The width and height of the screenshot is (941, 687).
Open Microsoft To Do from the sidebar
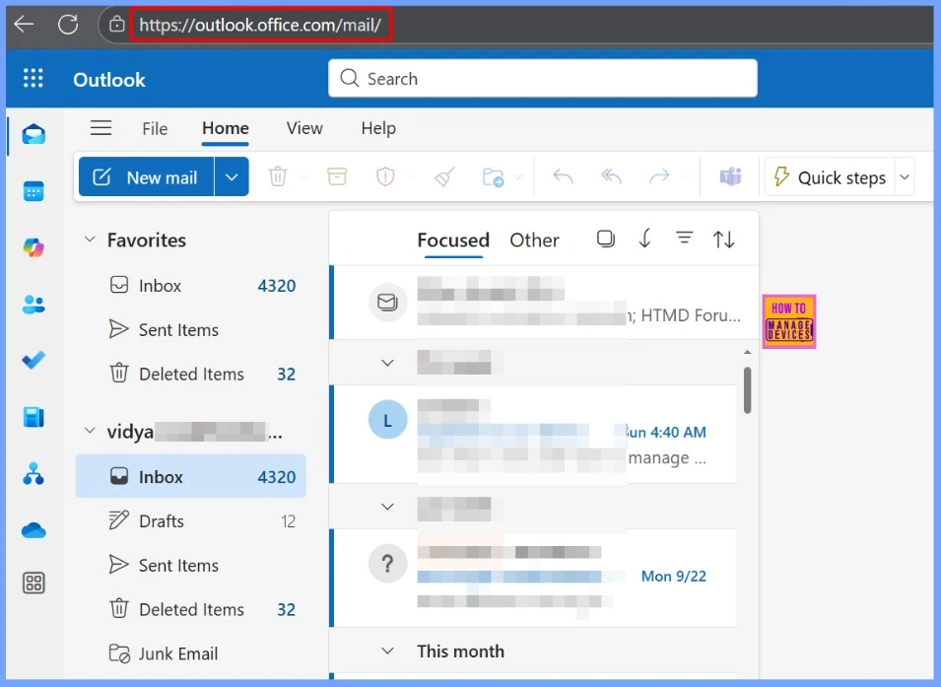click(34, 360)
